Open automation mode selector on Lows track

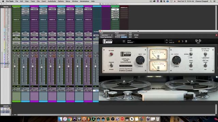(25, 39)
